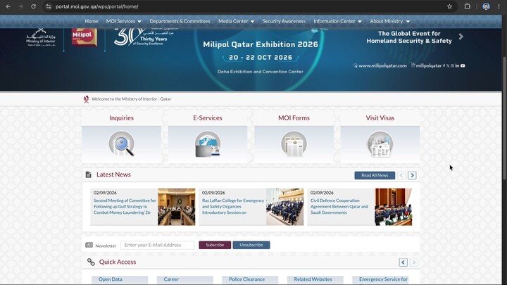Viewport: 507px width, 285px height.
Task: Open Departments & Committees menu item
Action: tap(180, 21)
